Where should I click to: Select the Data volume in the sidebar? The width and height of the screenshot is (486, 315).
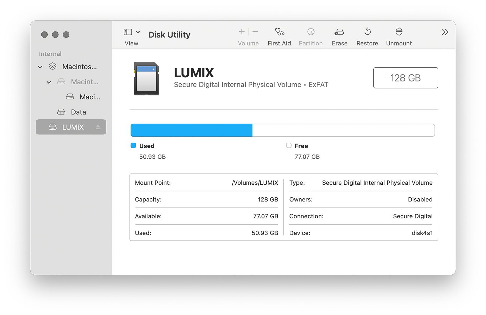coord(78,112)
